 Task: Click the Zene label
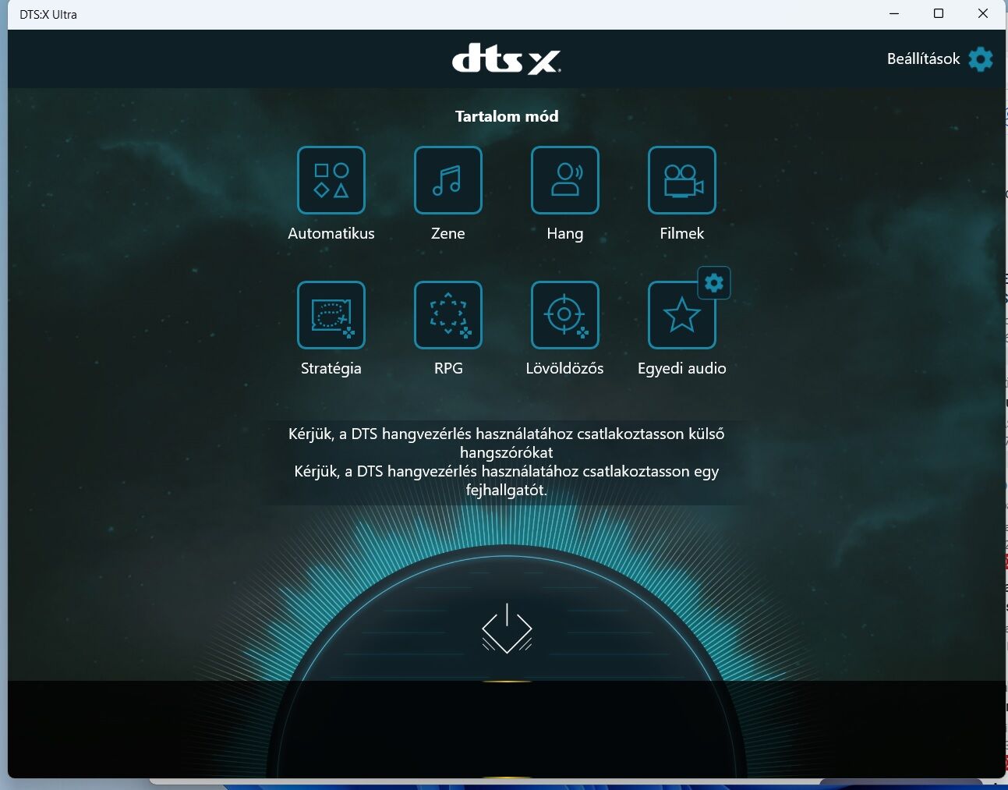[x=448, y=233]
